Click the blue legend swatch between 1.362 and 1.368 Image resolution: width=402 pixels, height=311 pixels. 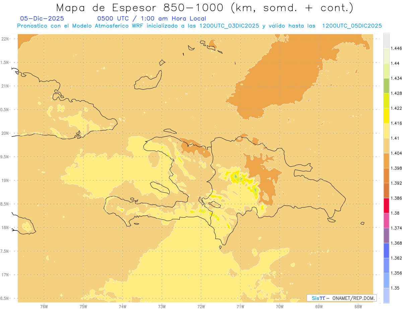click(x=386, y=250)
